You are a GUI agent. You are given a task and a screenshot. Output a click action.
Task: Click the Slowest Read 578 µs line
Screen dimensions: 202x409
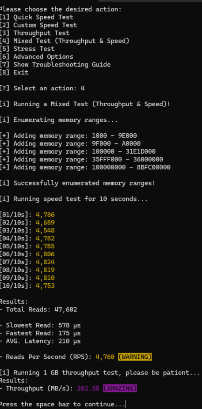[x=40, y=325]
